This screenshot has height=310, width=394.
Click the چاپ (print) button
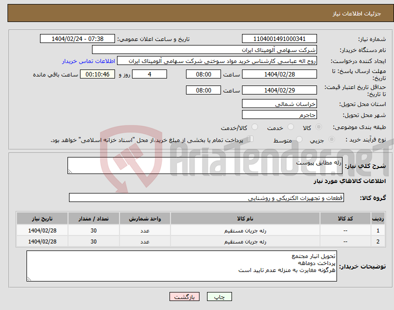219,296
